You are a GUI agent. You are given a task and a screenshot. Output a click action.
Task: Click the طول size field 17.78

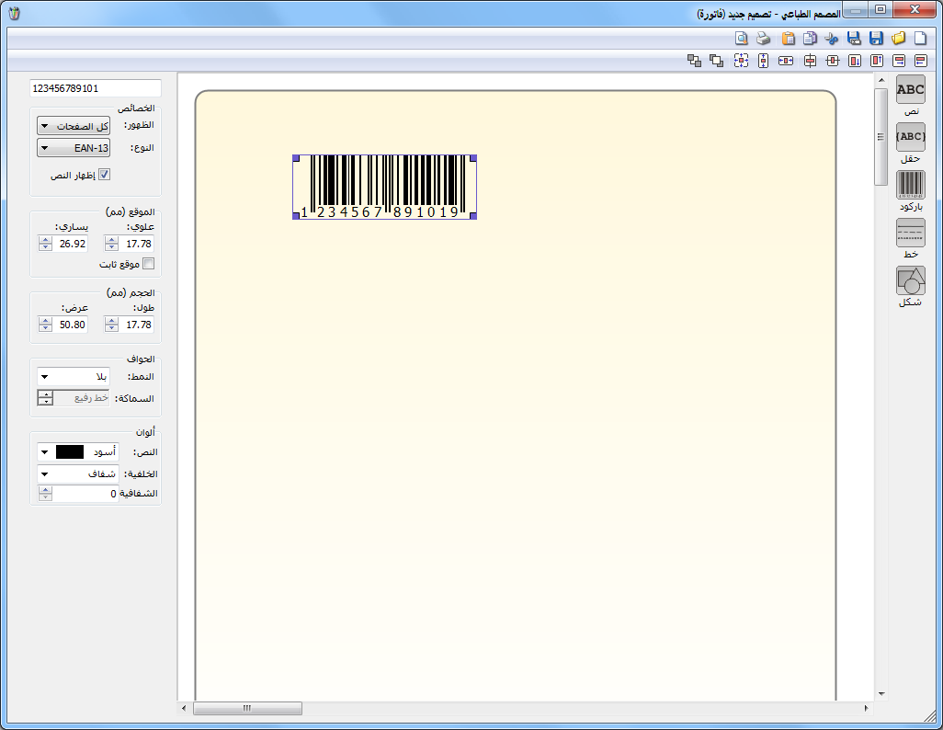click(x=137, y=325)
